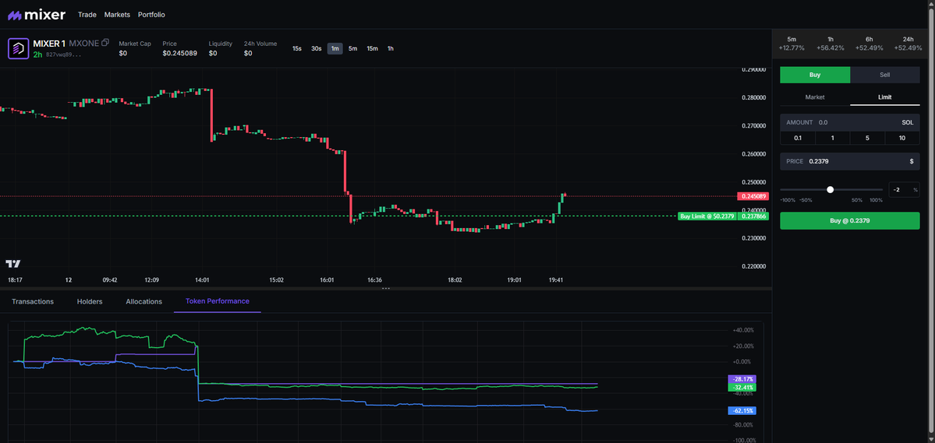Select the 1m chart interval
The image size is (935, 443).
tap(335, 49)
